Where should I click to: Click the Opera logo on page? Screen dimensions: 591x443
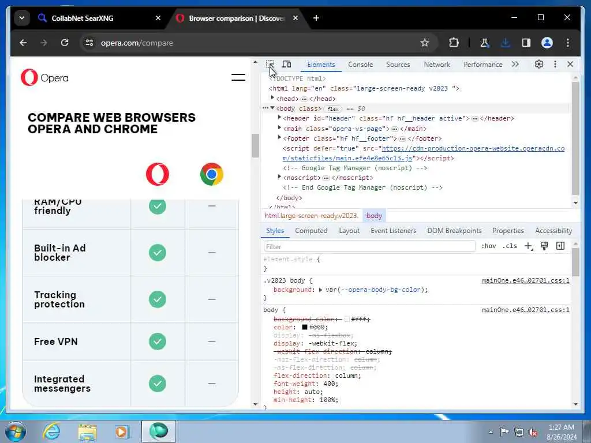[x=44, y=78]
